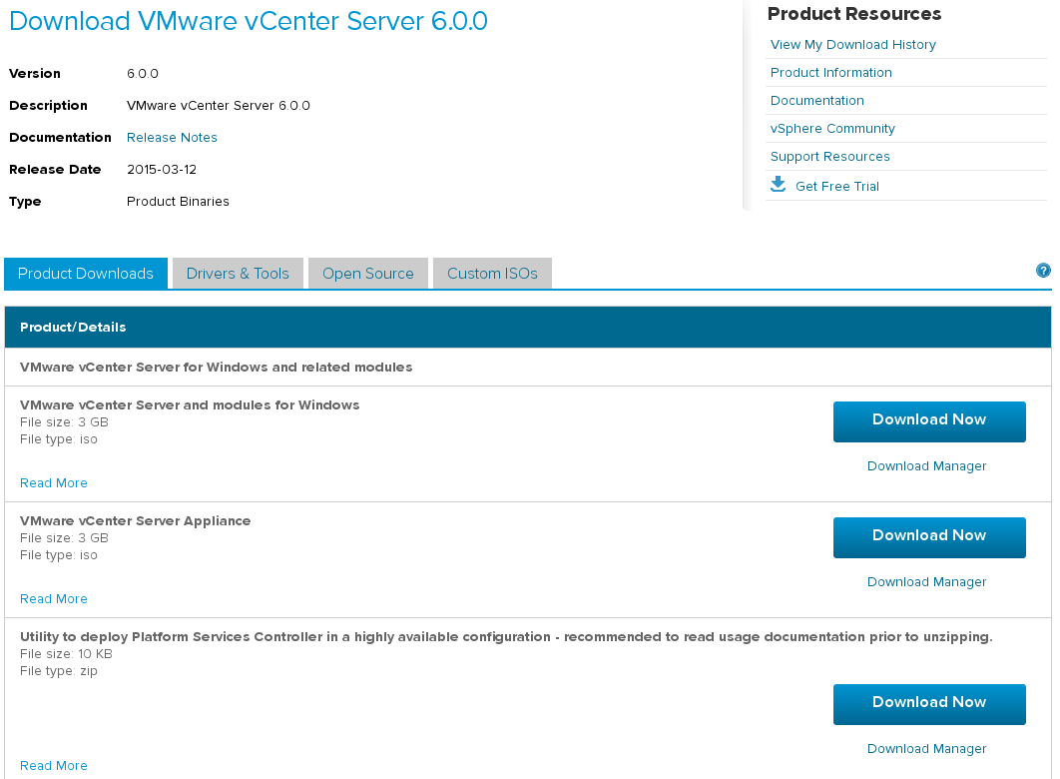
Task: Click the 'VMware vCenter Server Appliance' title text
Action: pos(135,520)
